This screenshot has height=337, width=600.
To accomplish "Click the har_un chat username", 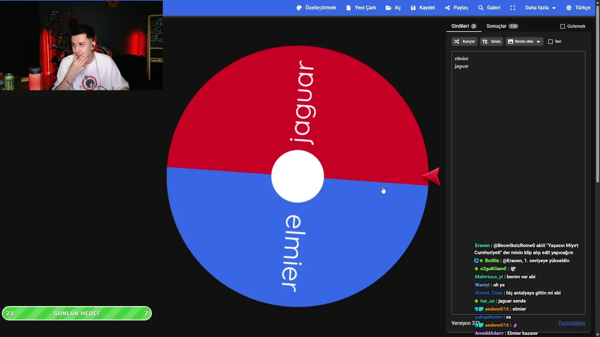I will (487, 300).
